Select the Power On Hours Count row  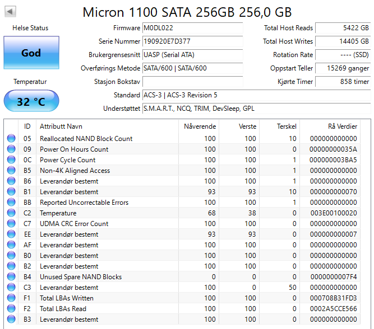(183, 149)
